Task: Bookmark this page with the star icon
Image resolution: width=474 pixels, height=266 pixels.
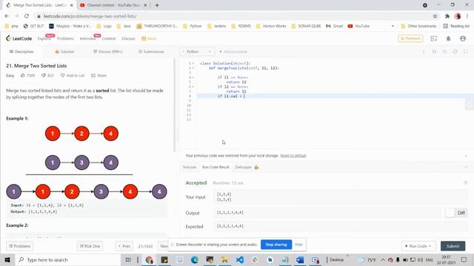Action: 435,16
